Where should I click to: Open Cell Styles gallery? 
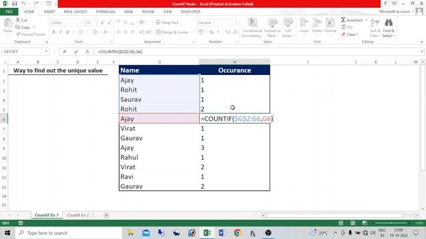pos(288,28)
